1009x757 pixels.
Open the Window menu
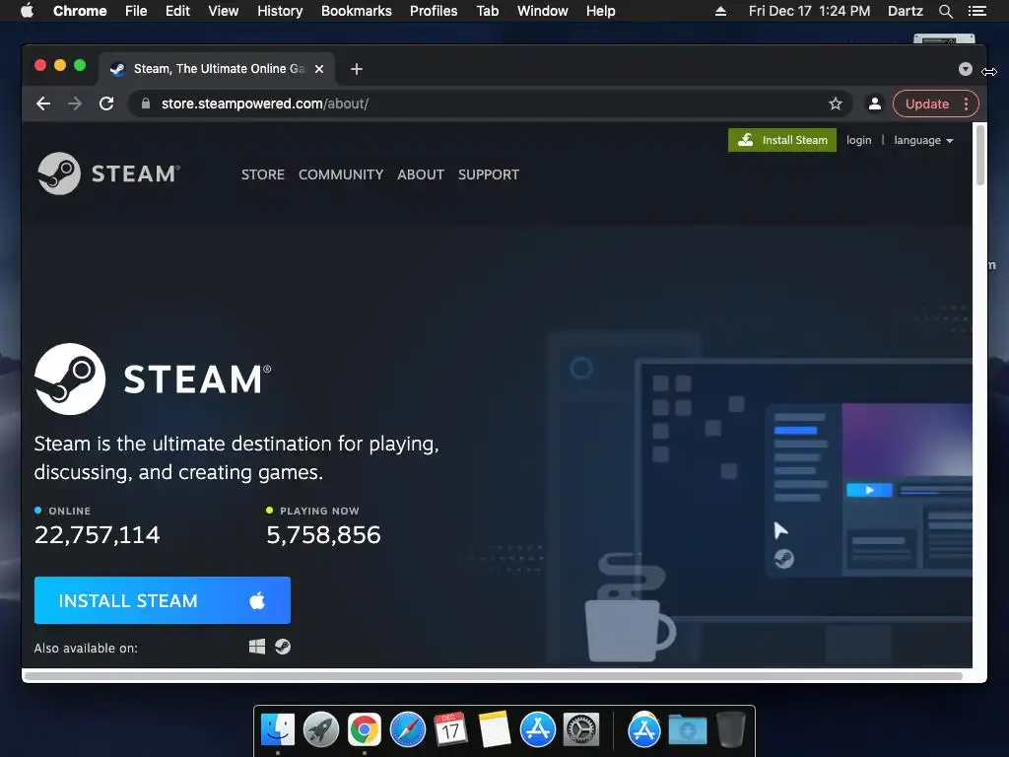click(x=543, y=11)
